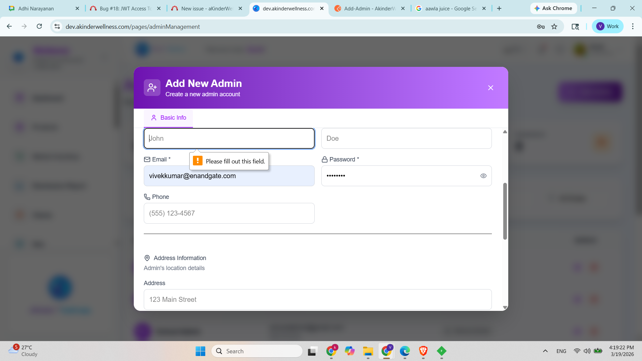Image resolution: width=642 pixels, height=361 pixels.
Task: Click the first name field with John placeholder
Action: 229,138
